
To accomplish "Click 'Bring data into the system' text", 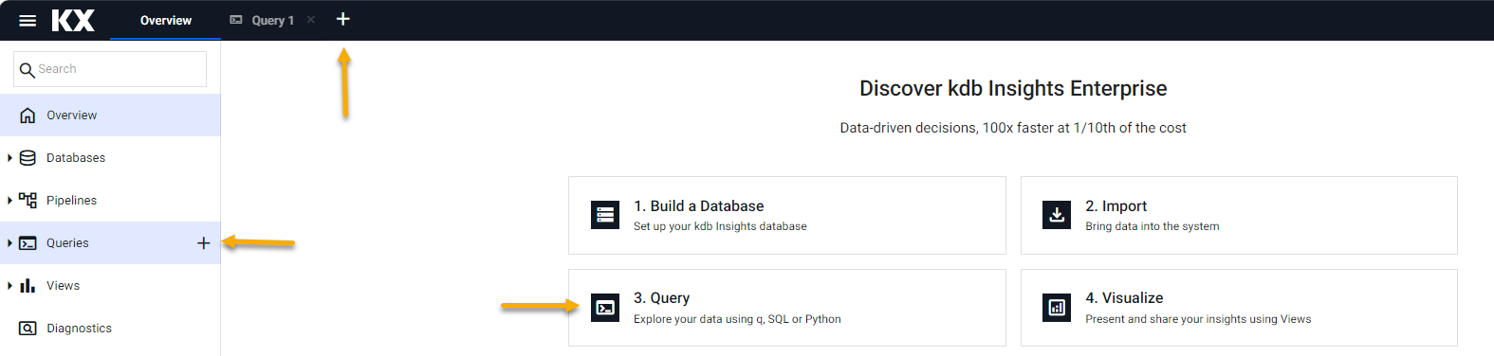I will point(1153,226).
